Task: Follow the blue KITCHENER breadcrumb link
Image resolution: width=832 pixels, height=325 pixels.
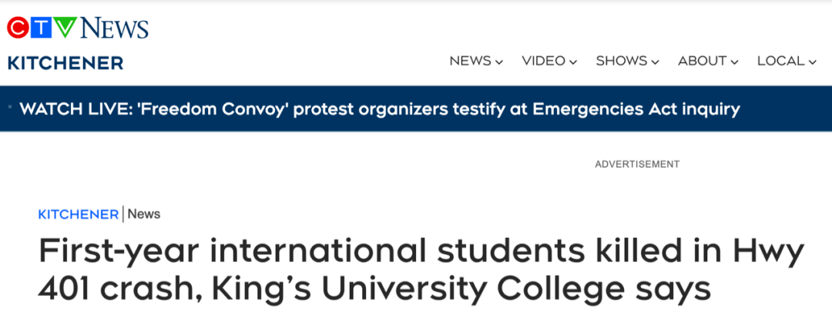Action: (79, 214)
